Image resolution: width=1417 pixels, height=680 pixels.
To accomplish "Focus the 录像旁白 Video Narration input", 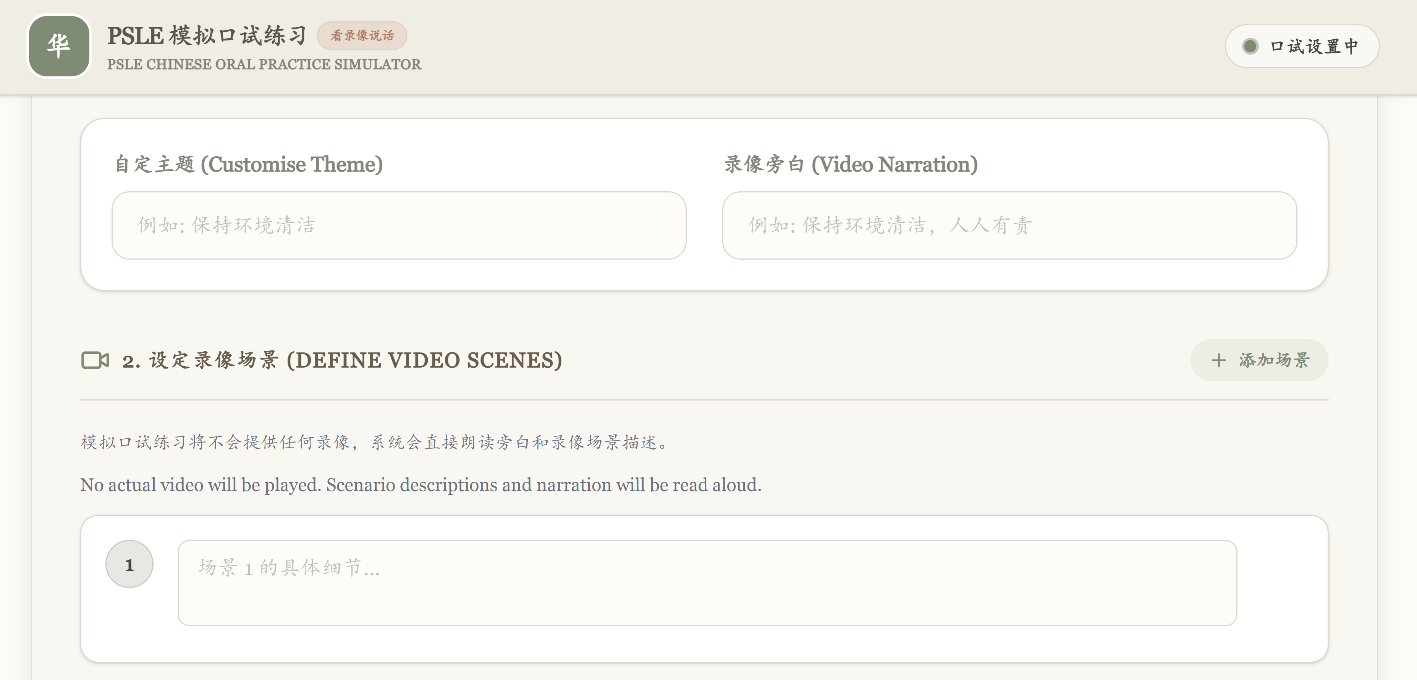I will click(x=1009, y=225).
